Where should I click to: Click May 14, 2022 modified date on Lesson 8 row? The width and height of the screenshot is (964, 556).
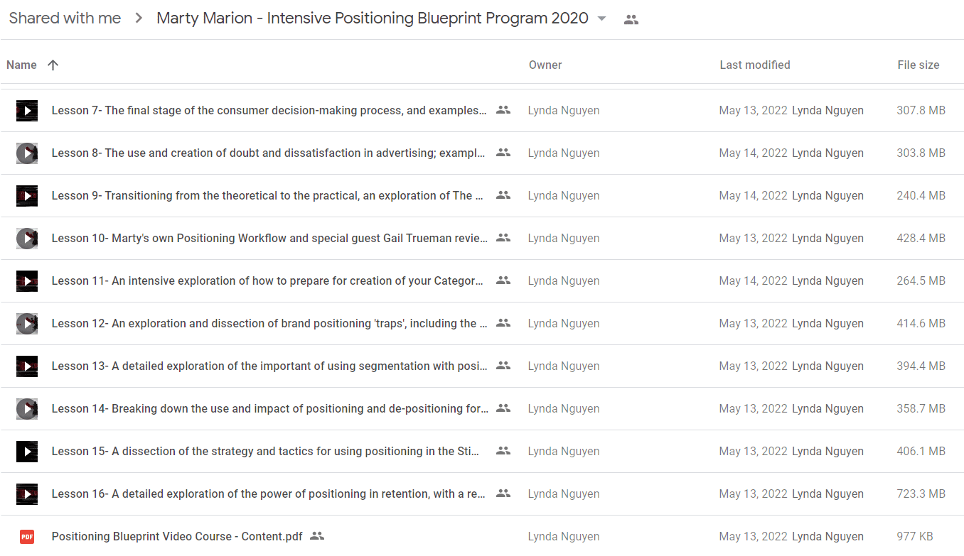(x=753, y=153)
